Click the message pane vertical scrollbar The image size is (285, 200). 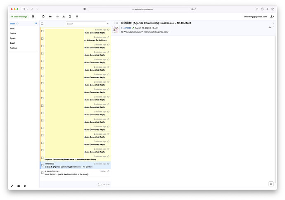coord(275,109)
